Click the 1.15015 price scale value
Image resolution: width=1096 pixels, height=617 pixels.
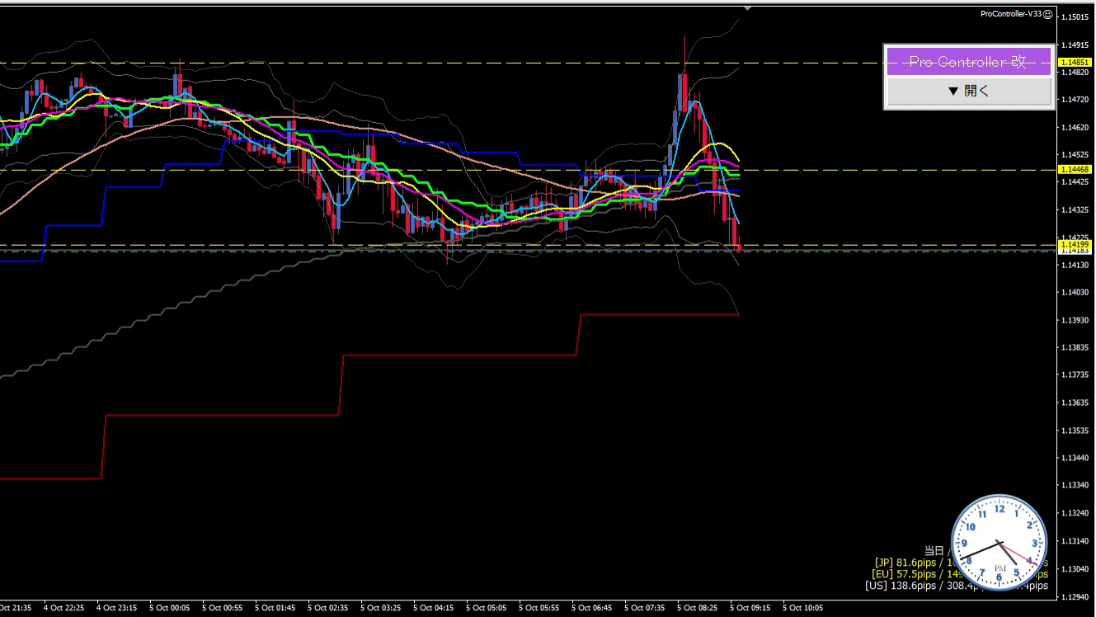(1075, 17)
